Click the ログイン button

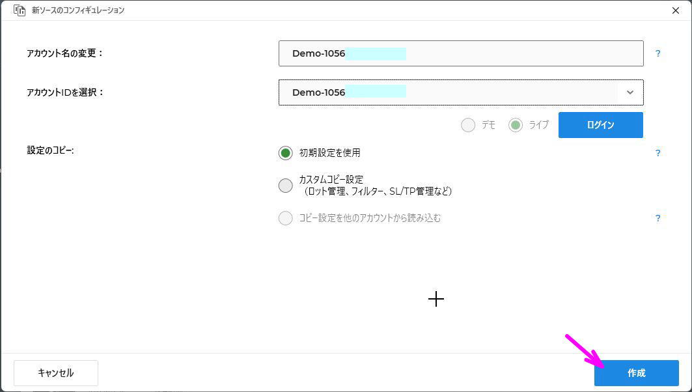pos(600,124)
